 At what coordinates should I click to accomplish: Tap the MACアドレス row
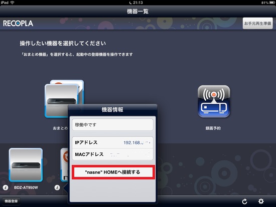coord(112,154)
